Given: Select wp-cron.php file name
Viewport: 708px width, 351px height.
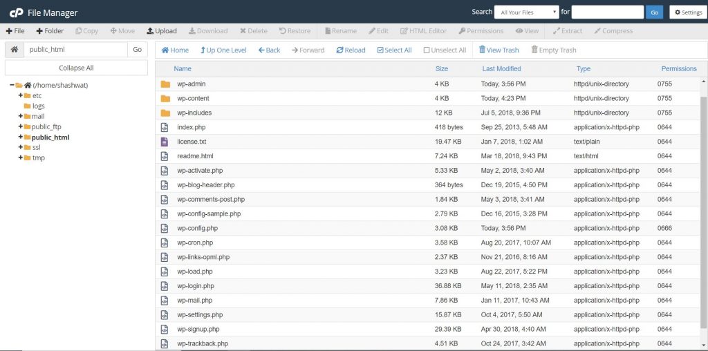Looking at the screenshot, I should point(195,243).
